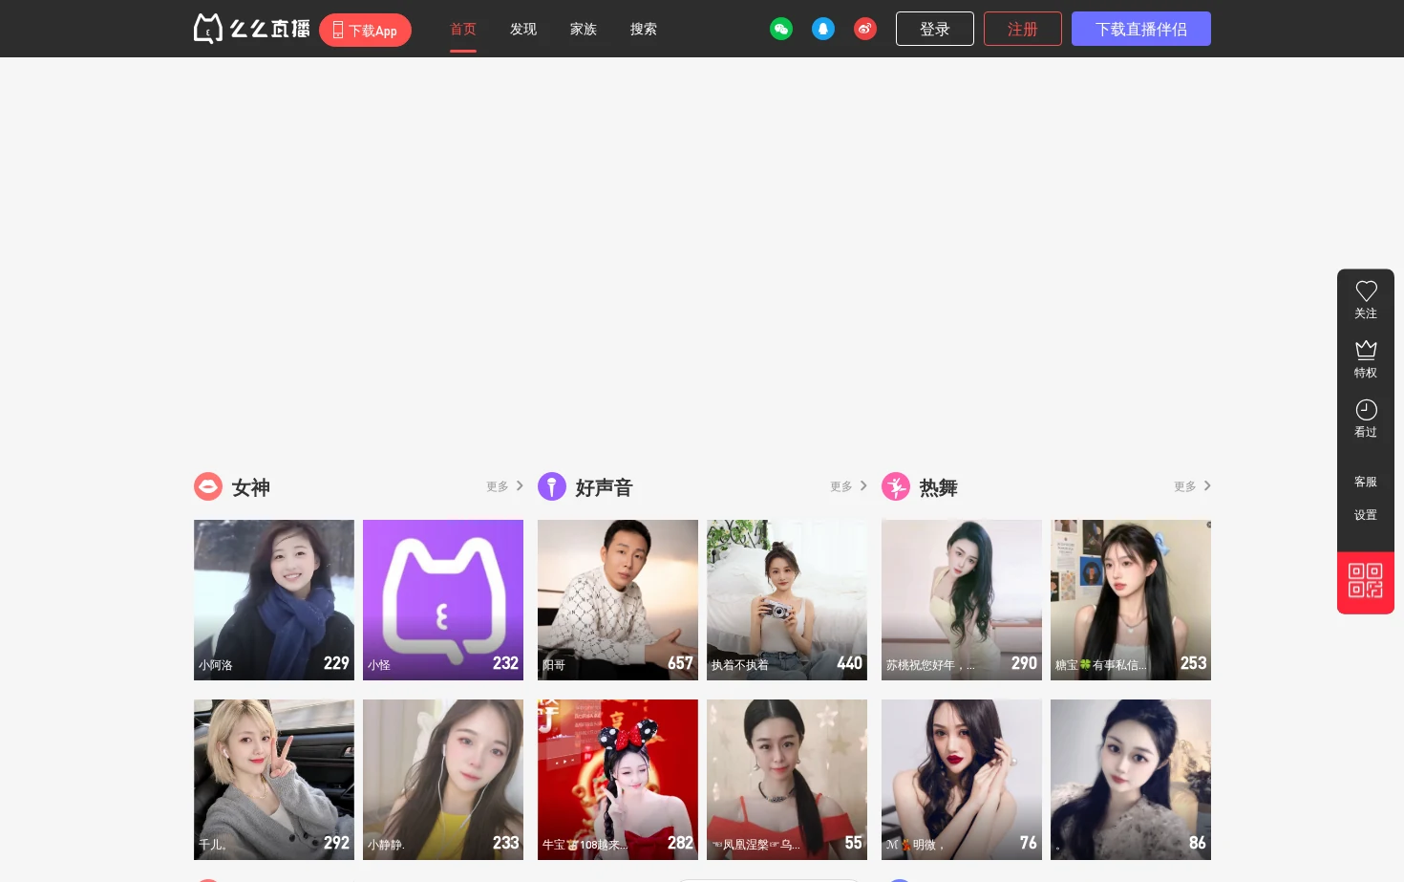Click the 登录 button
Screen dimensions: 1404x882
[935, 29]
